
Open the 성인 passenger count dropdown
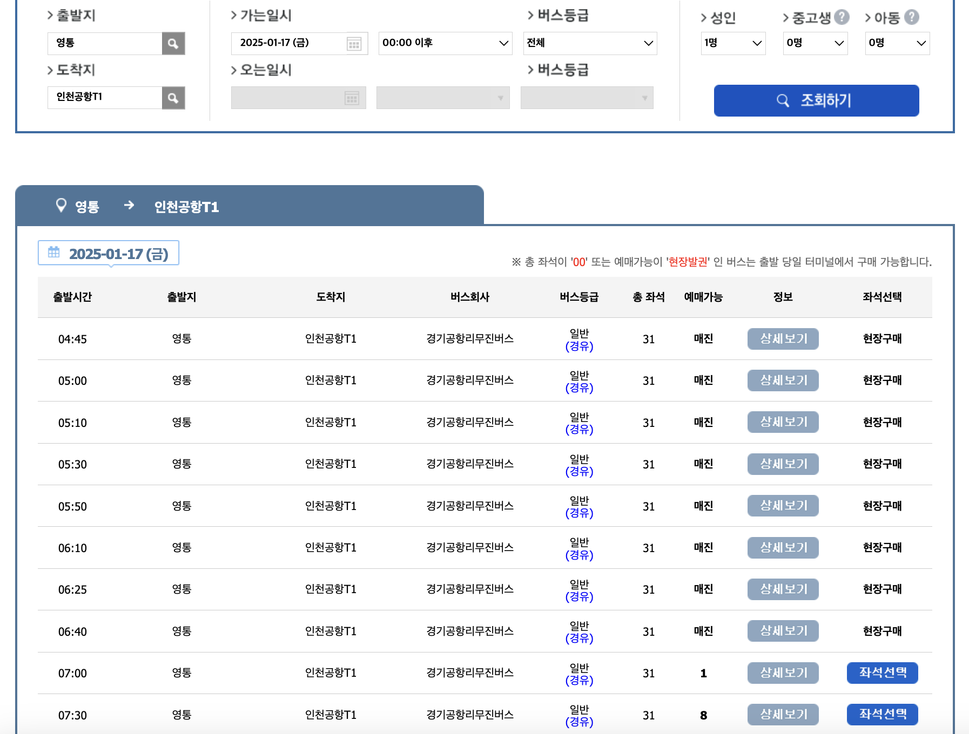(x=733, y=43)
